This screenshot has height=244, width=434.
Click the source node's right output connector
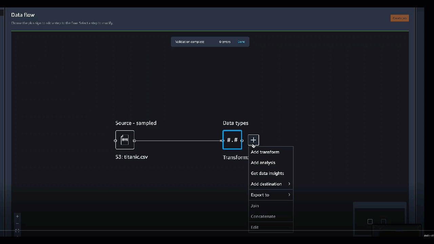click(134, 141)
